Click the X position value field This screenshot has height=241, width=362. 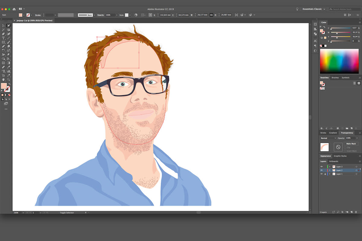[x=165, y=15]
